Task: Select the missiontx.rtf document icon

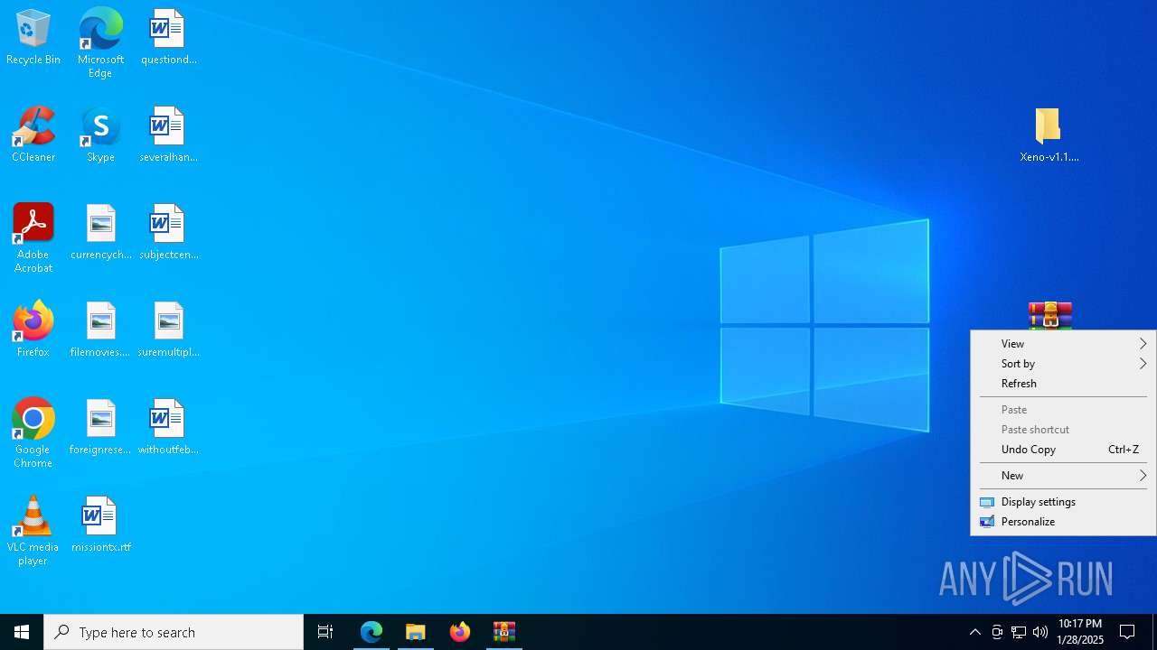Action: 100,525
